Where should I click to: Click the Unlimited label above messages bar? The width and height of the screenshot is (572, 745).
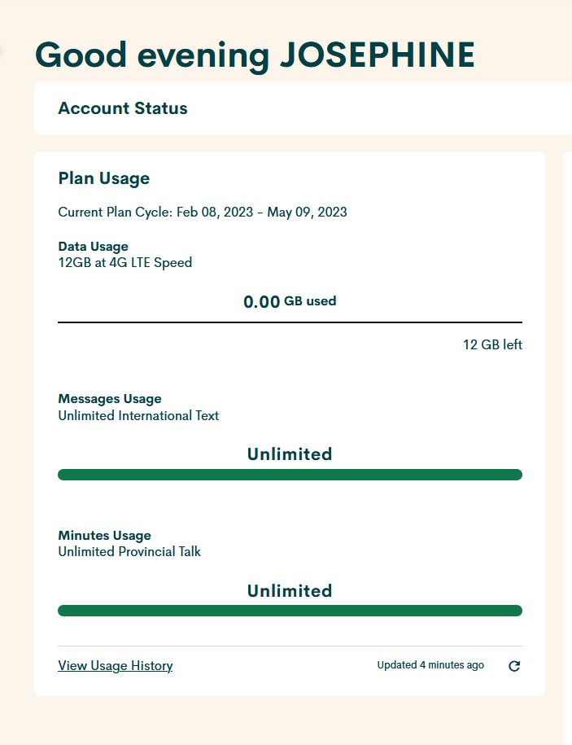[x=290, y=454]
